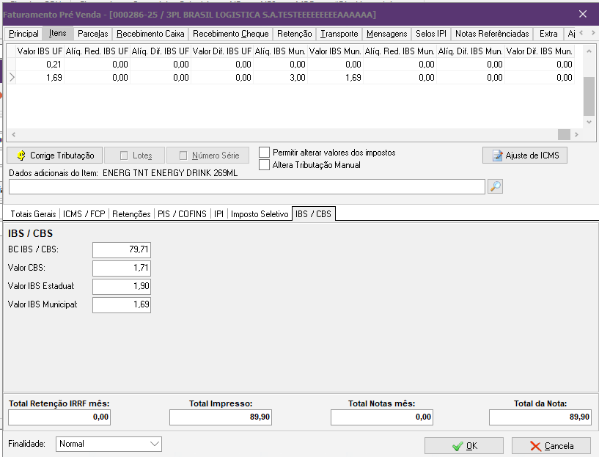Click the Total Retenção IRRF mês field
The image size is (599, 457).
tap(59, 417)
